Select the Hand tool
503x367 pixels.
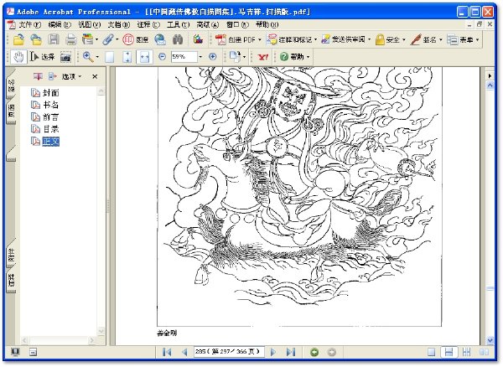tap(18, 57)
